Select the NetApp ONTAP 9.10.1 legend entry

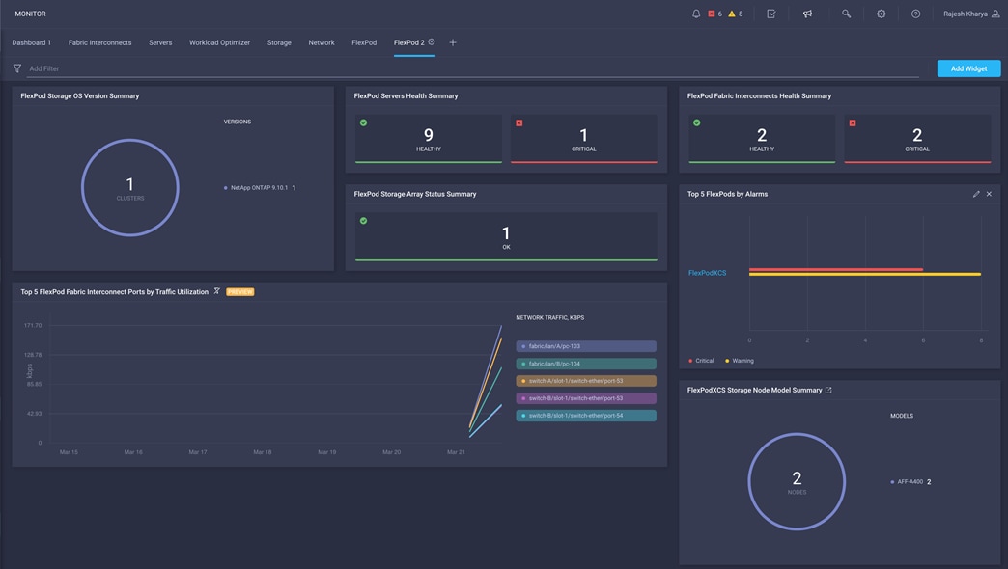tap(259, 188)
